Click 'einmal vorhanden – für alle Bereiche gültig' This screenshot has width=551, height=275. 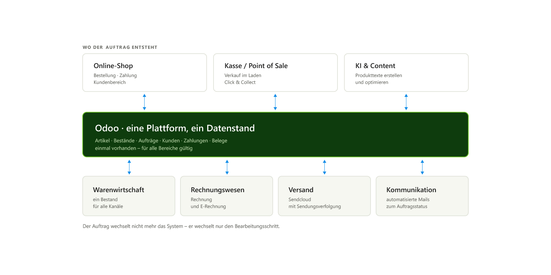(x=144, y=148)
